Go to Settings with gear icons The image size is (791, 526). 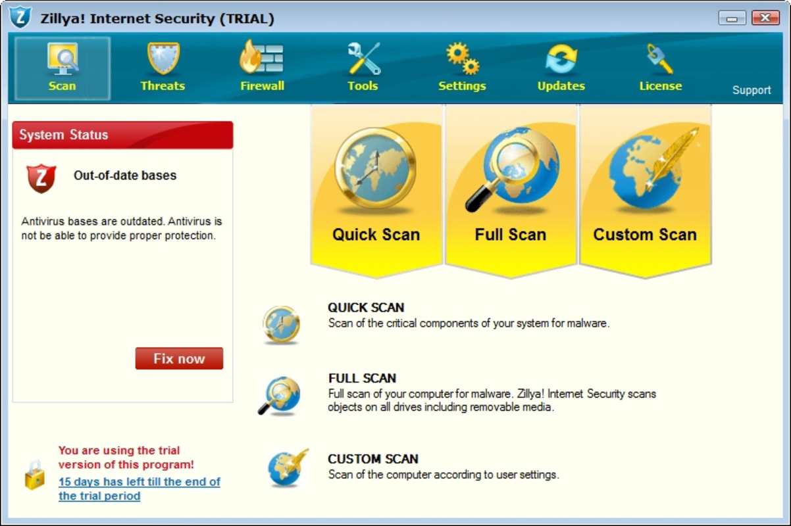462,68
